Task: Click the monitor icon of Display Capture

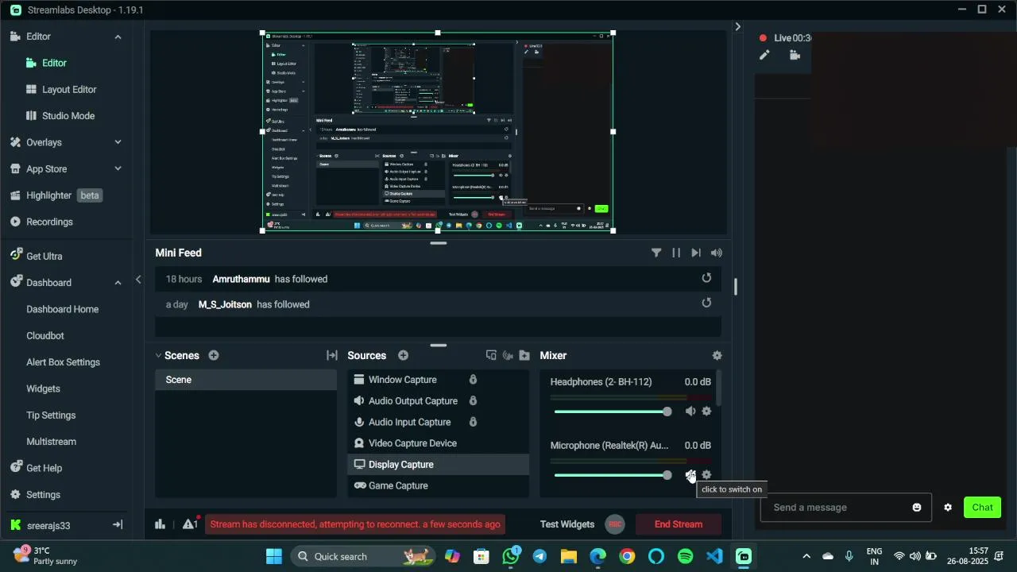Action: (x=359, y=465)
